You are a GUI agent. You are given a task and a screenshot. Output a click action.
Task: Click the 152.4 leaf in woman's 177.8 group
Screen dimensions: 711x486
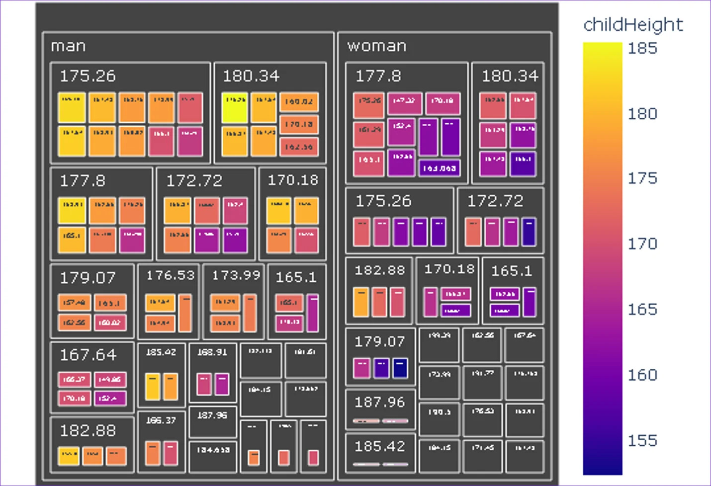tap(401, 132)
